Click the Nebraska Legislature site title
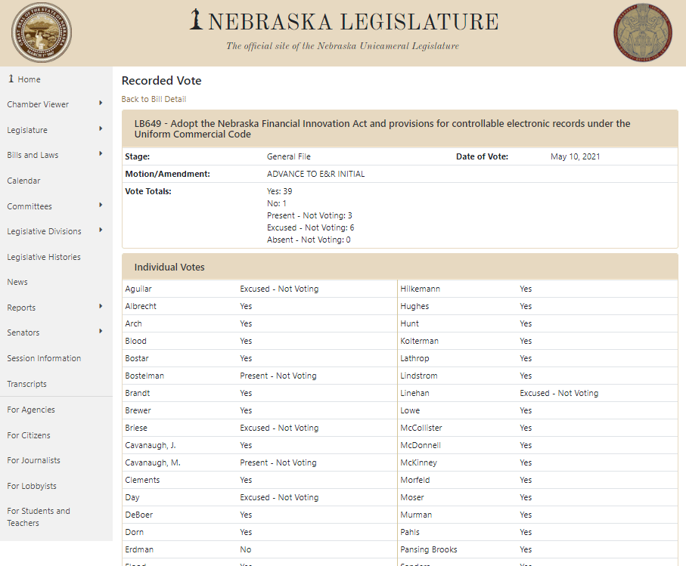This screenshot has height=566, width=686. coord(353,21)
